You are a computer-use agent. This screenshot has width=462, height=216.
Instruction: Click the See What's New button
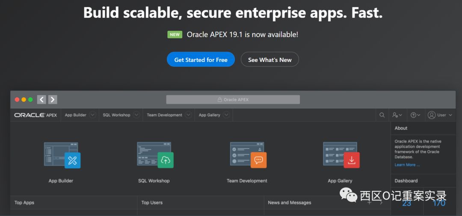pos(269,60)
